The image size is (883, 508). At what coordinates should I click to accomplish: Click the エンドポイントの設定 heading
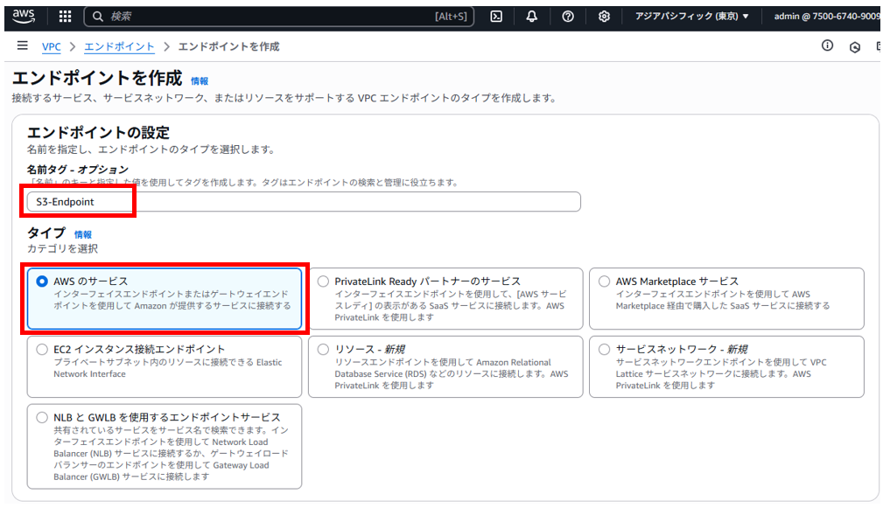coord(99,133)
